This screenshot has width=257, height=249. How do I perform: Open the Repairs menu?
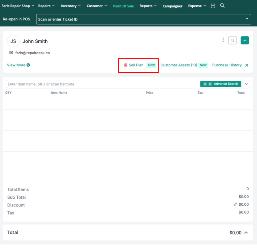46,6
